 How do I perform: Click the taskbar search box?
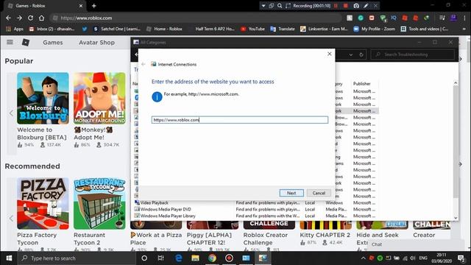[77, 258]
